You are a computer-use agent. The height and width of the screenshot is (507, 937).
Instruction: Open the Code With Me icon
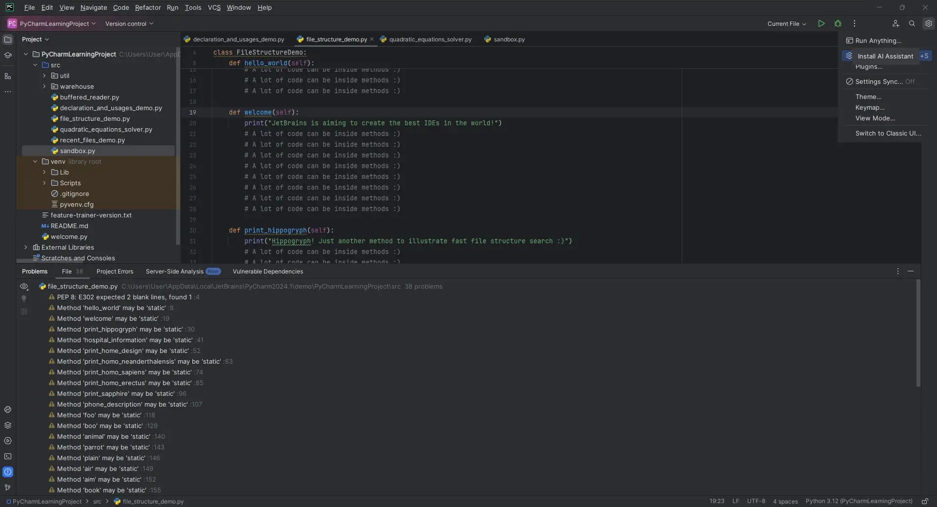point(896,23)
